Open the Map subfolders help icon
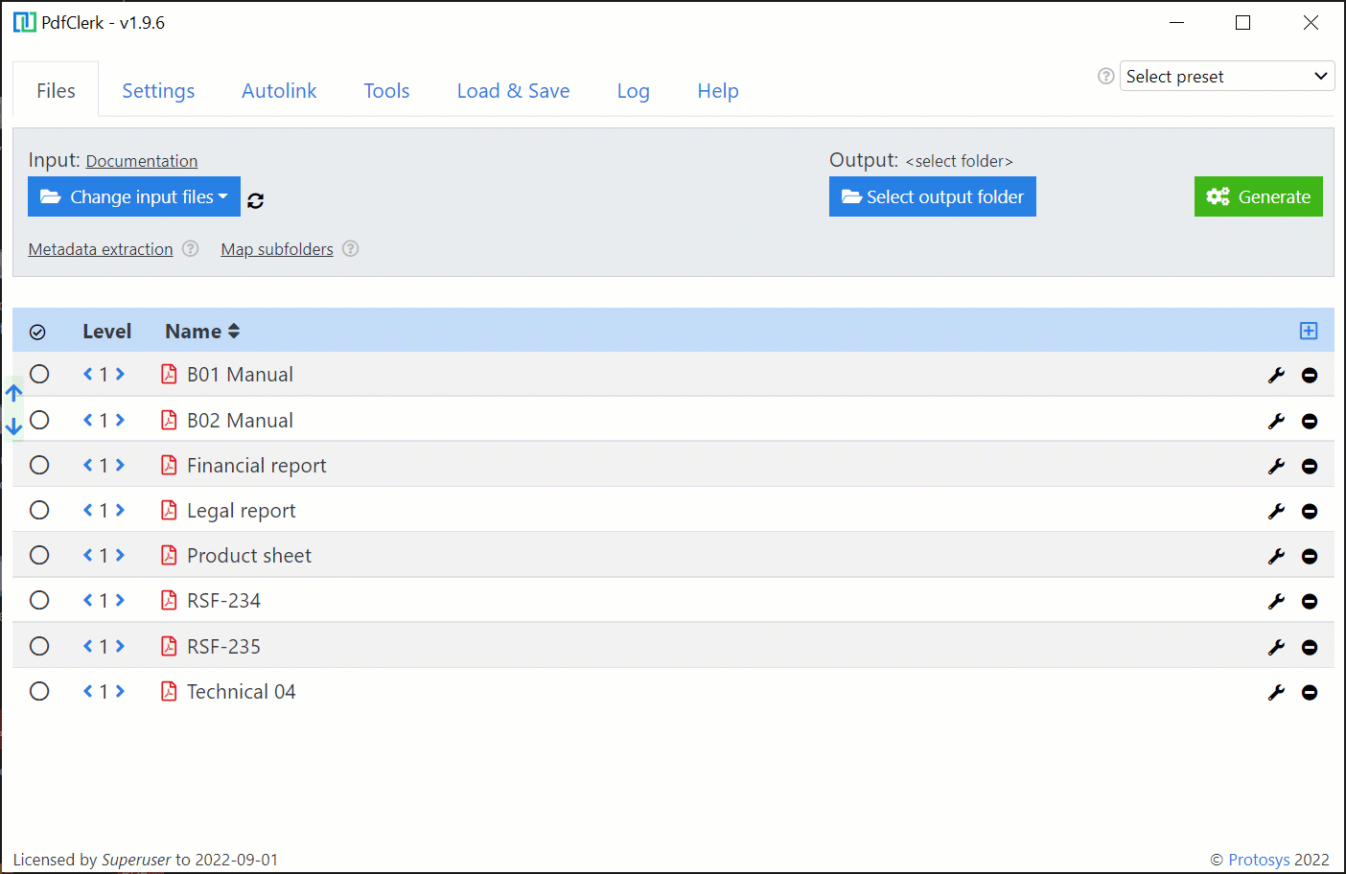 350,248
